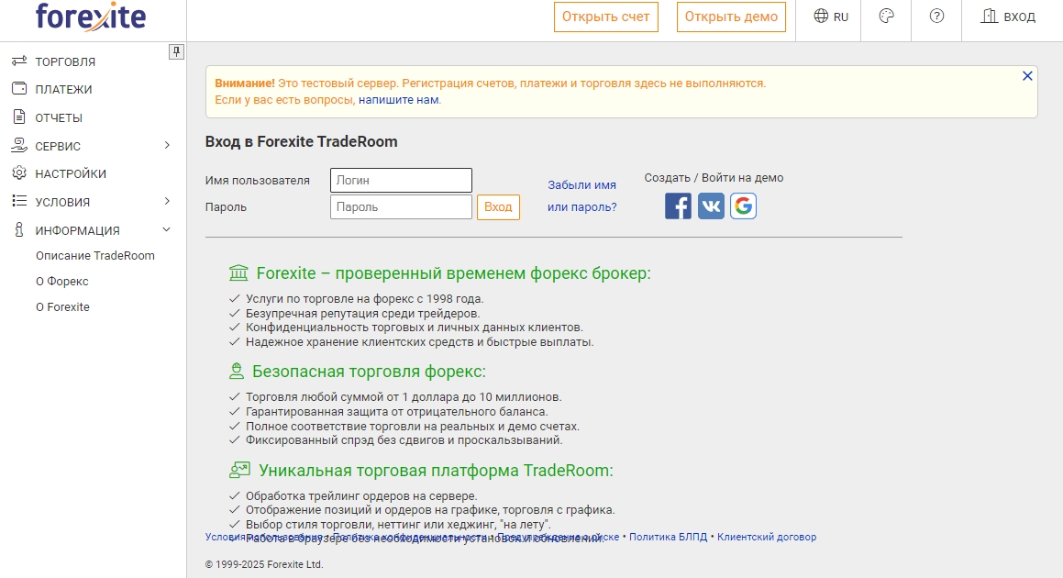Open the color theme palette icon
1063x578 pixels.
coord(885,16)
